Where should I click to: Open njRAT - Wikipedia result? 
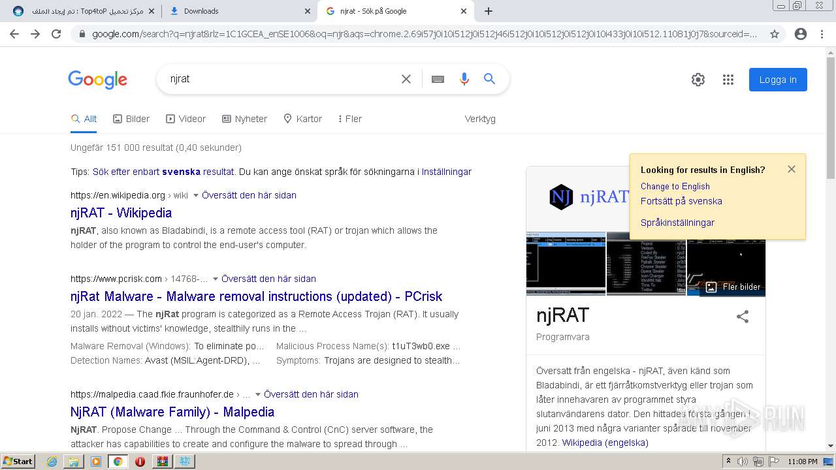pyautogui.click(x=121, y=213)
